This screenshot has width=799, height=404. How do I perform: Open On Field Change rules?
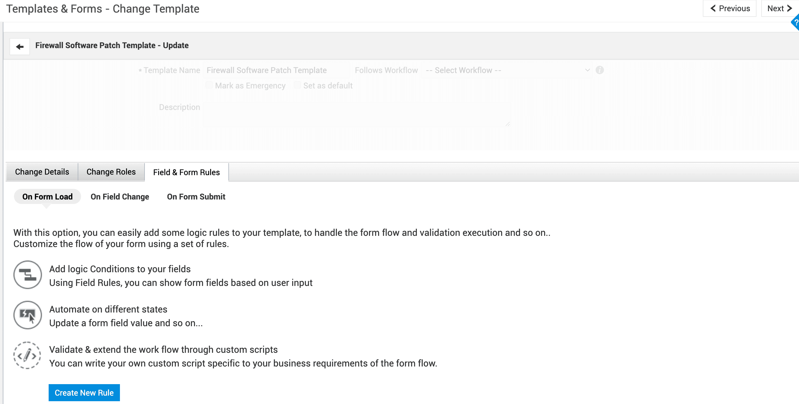tap(120, 197)
